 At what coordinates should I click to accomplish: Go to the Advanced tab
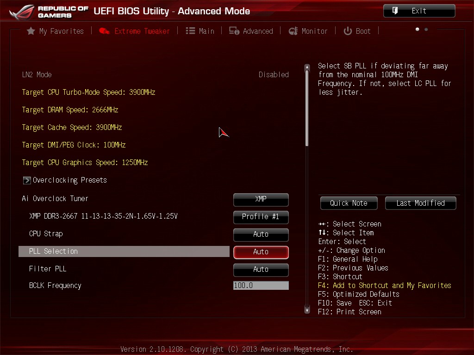pyautogui.click(x=251, y=31)
